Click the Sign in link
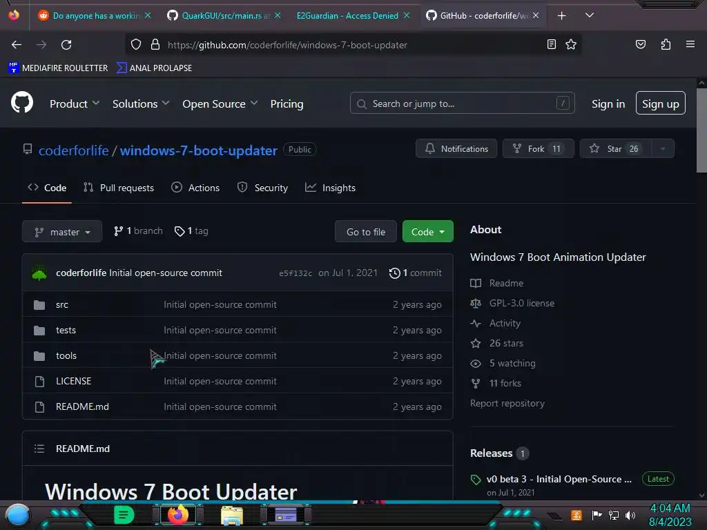707x530 pixels. click(608, 104)
